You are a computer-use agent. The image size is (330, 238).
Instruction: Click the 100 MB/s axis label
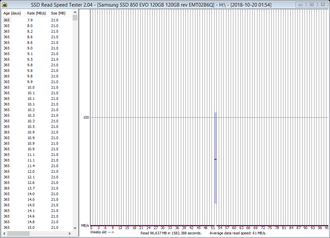86,117
